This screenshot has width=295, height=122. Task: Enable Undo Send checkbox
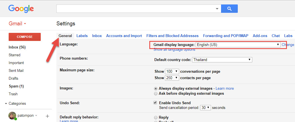point(155,103)
